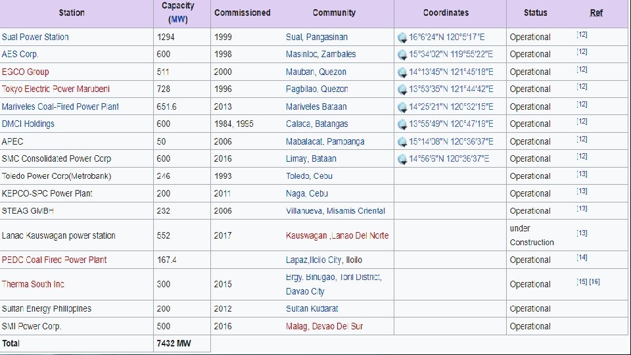The width and height of the screenshot is (631, 355).
Task: Open the Villanueva, Misamis Oriental link
Action: tap(336, 211)
